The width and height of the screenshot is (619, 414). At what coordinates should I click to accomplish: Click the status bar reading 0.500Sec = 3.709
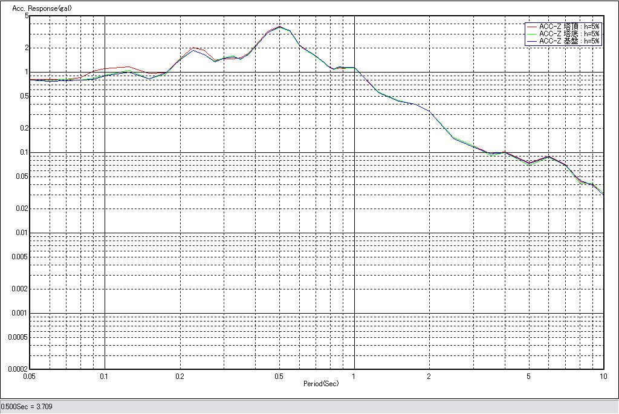[27, 407]
